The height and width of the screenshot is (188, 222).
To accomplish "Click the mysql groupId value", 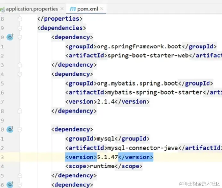I will coord(106,139).
